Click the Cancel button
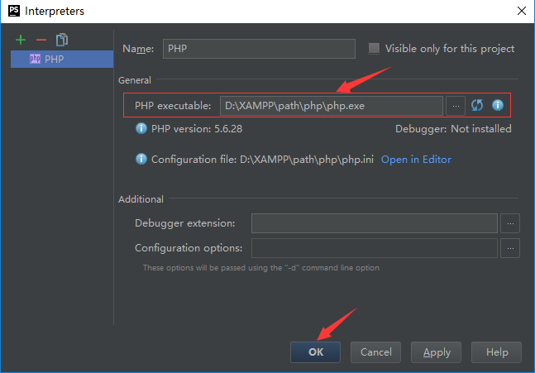The height and width of the screenshot is (373, 535). click(375, 351)
